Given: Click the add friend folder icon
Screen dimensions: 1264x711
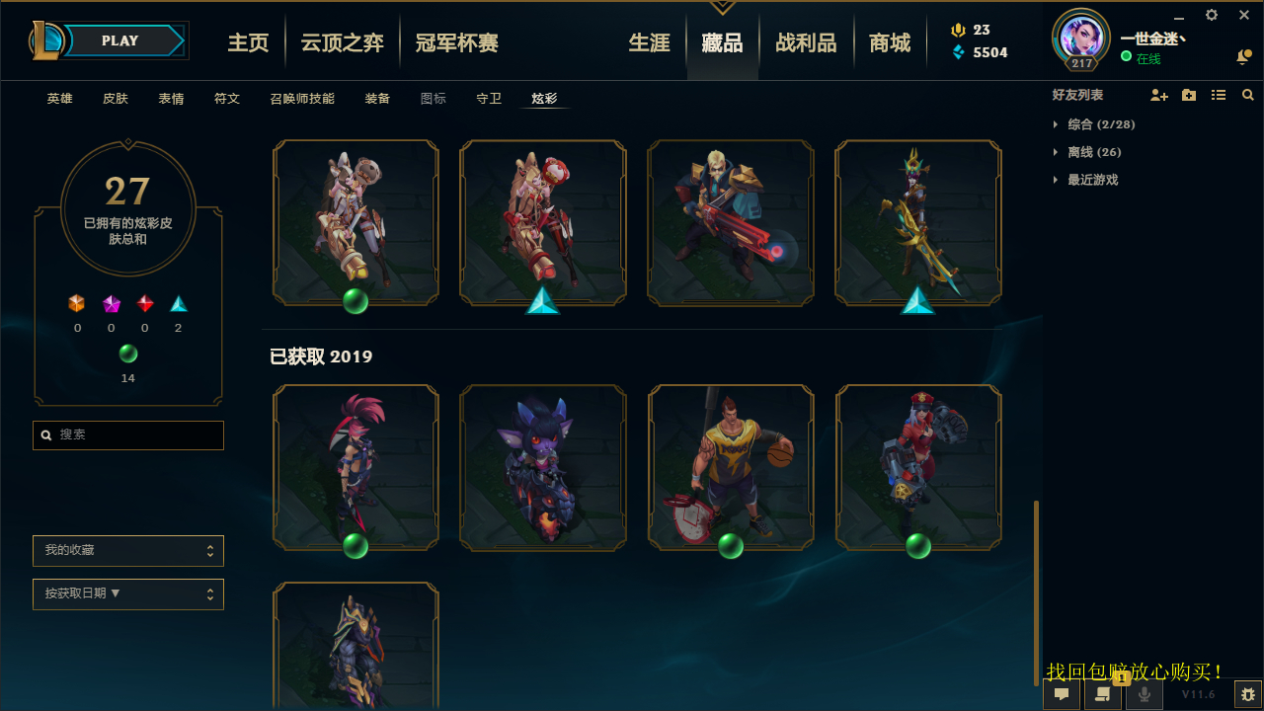Looking at the screenshot, I should [1189, 96].
